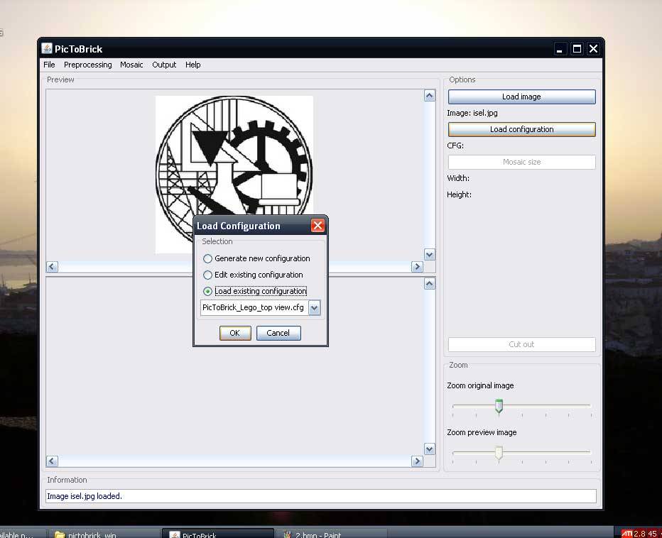Open the PicToBrick_Lego_top view.cfg combo box
The image size is (662, 538).
pyautogui.click(x=254, y=307)
